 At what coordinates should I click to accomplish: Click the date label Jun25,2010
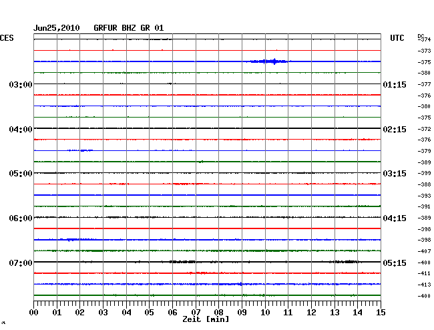[57, 28]
